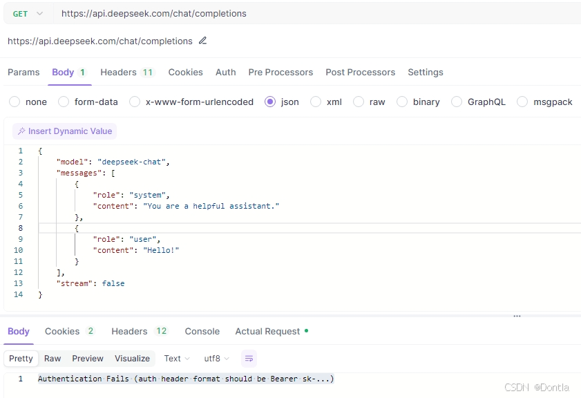Select the Preview response view

pyautogui.click(x=88, y=359)
